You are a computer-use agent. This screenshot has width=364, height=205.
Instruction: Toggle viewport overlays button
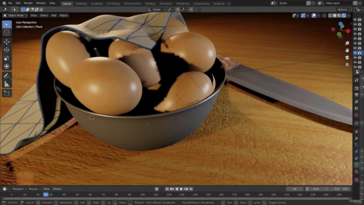pyautogui.click(x=313, y=15)
